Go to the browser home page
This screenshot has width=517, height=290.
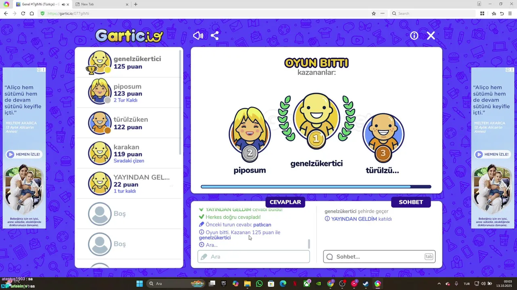tap(32, 13)
